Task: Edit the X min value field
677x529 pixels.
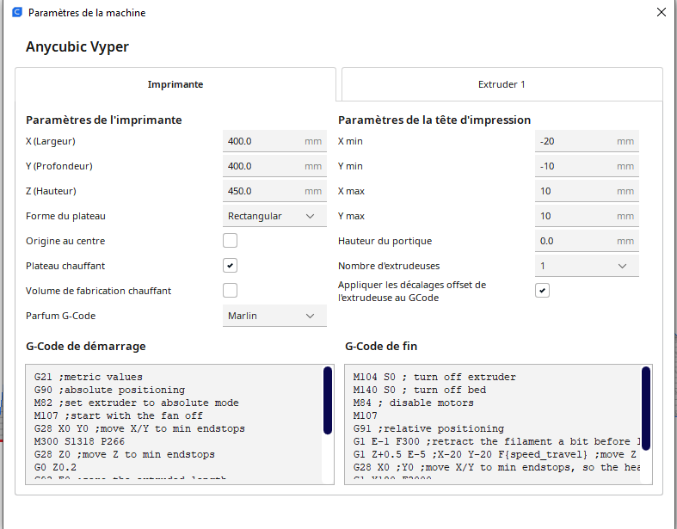Action: click(x=587, y=141)
